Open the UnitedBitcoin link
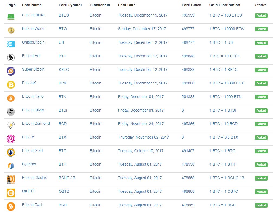Screen dimensions: 278x213 (33, 42)
